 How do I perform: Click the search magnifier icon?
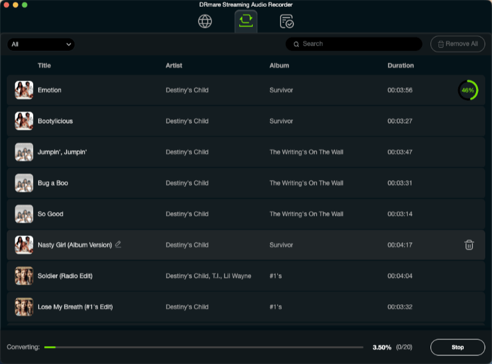pyautogui.click(x=296, y=44)
